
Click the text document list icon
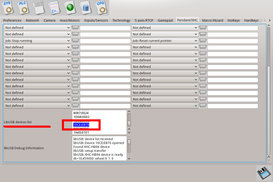(x=39, y=8)
